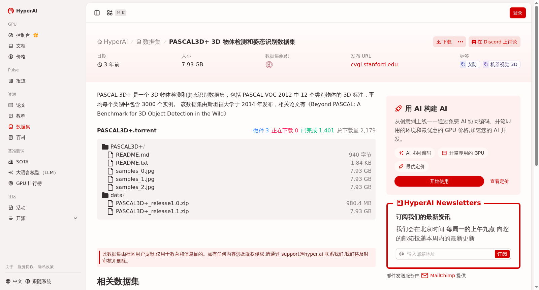Click the newsletter icon beside HyperAI Newsletters
Screen dimensions: 539x290
click(x=400, y=203)
